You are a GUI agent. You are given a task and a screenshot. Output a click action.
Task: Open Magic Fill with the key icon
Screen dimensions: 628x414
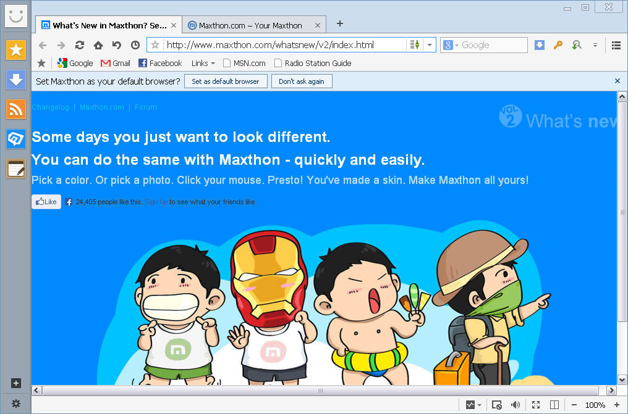[x=558, y=45]
